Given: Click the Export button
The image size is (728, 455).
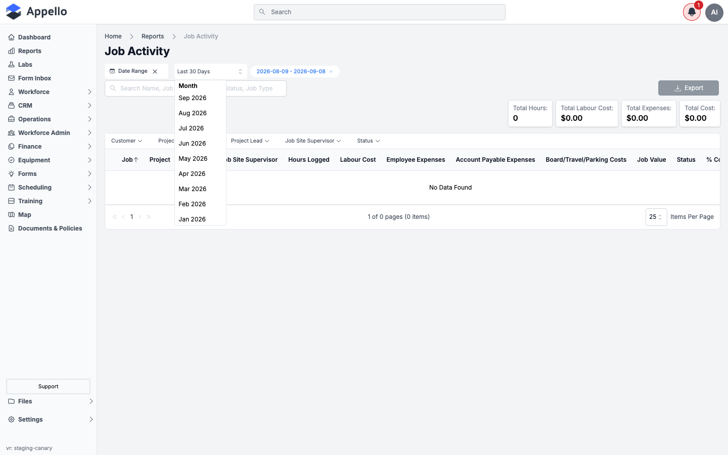Looking at the screenshot, I should click(689, 88).
